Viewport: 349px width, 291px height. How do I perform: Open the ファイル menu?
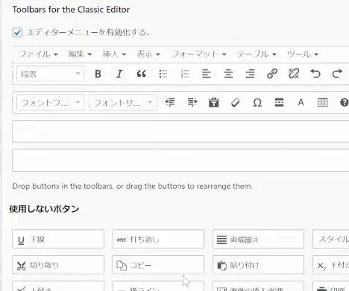tap(38, 54)
